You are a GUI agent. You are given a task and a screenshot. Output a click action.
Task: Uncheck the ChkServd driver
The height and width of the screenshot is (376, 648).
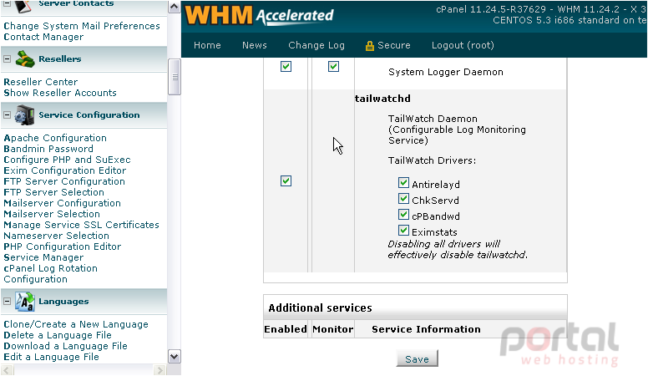(404, 199)
